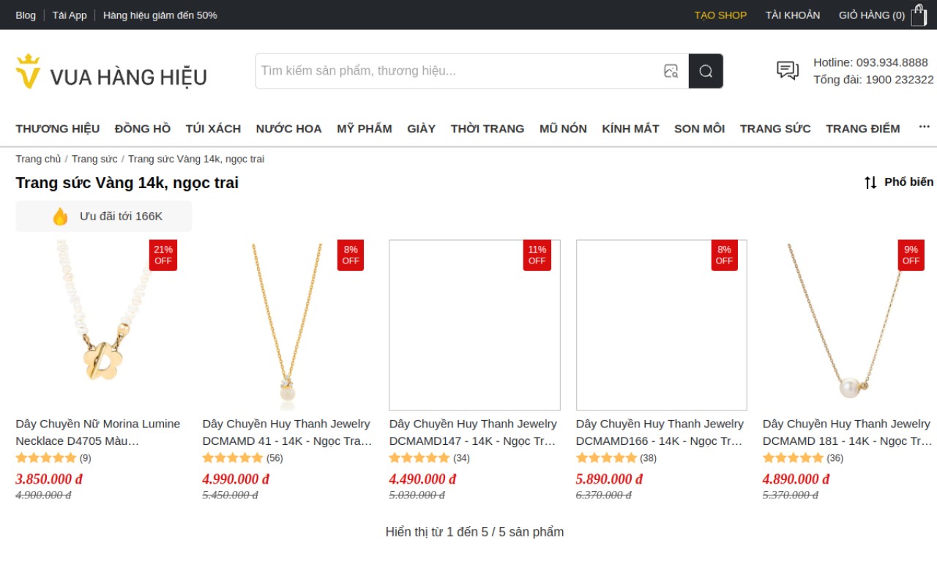Open GIỎ HÀNG (0) cart link
Image resolution: width=937 pixels, height=562 pixels.
pos(872,15)
